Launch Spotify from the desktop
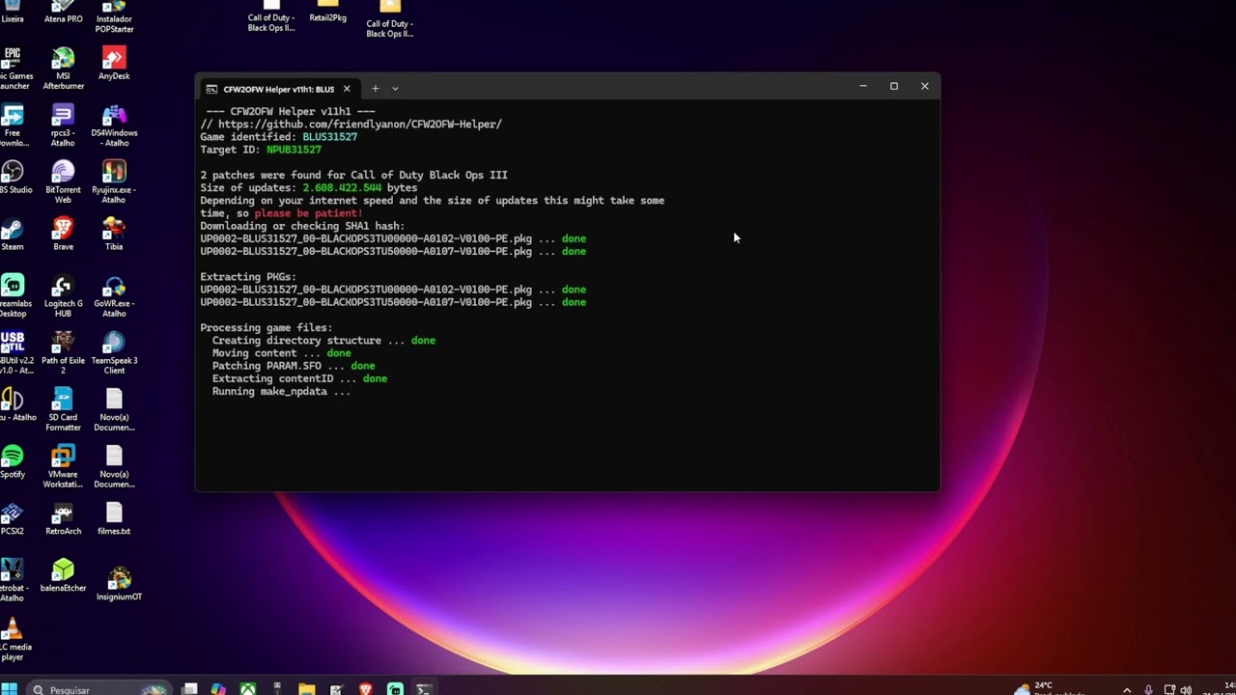 [x=12, y=462]
